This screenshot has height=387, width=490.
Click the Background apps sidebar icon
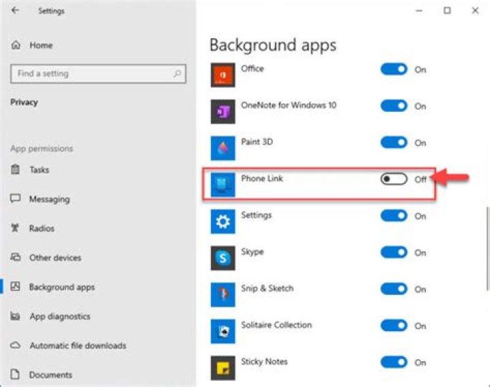(x=15, y=286)
